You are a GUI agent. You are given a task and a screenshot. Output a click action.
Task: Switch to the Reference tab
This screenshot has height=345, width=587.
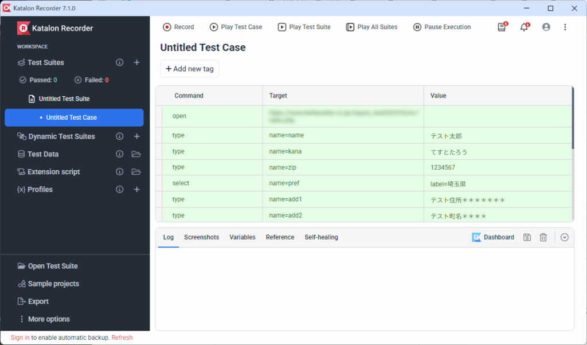(x=280, y=237)
